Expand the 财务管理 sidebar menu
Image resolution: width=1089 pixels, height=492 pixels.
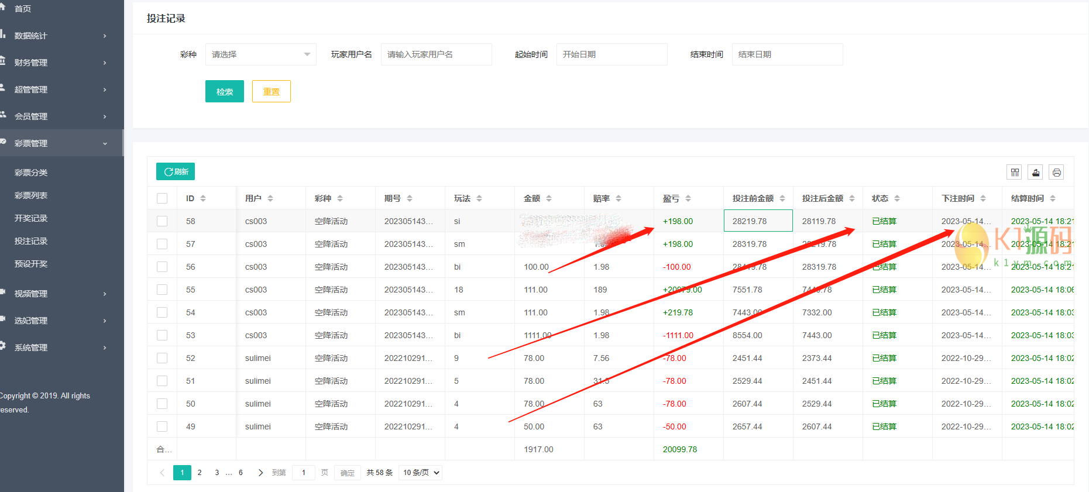click(59, 63)
